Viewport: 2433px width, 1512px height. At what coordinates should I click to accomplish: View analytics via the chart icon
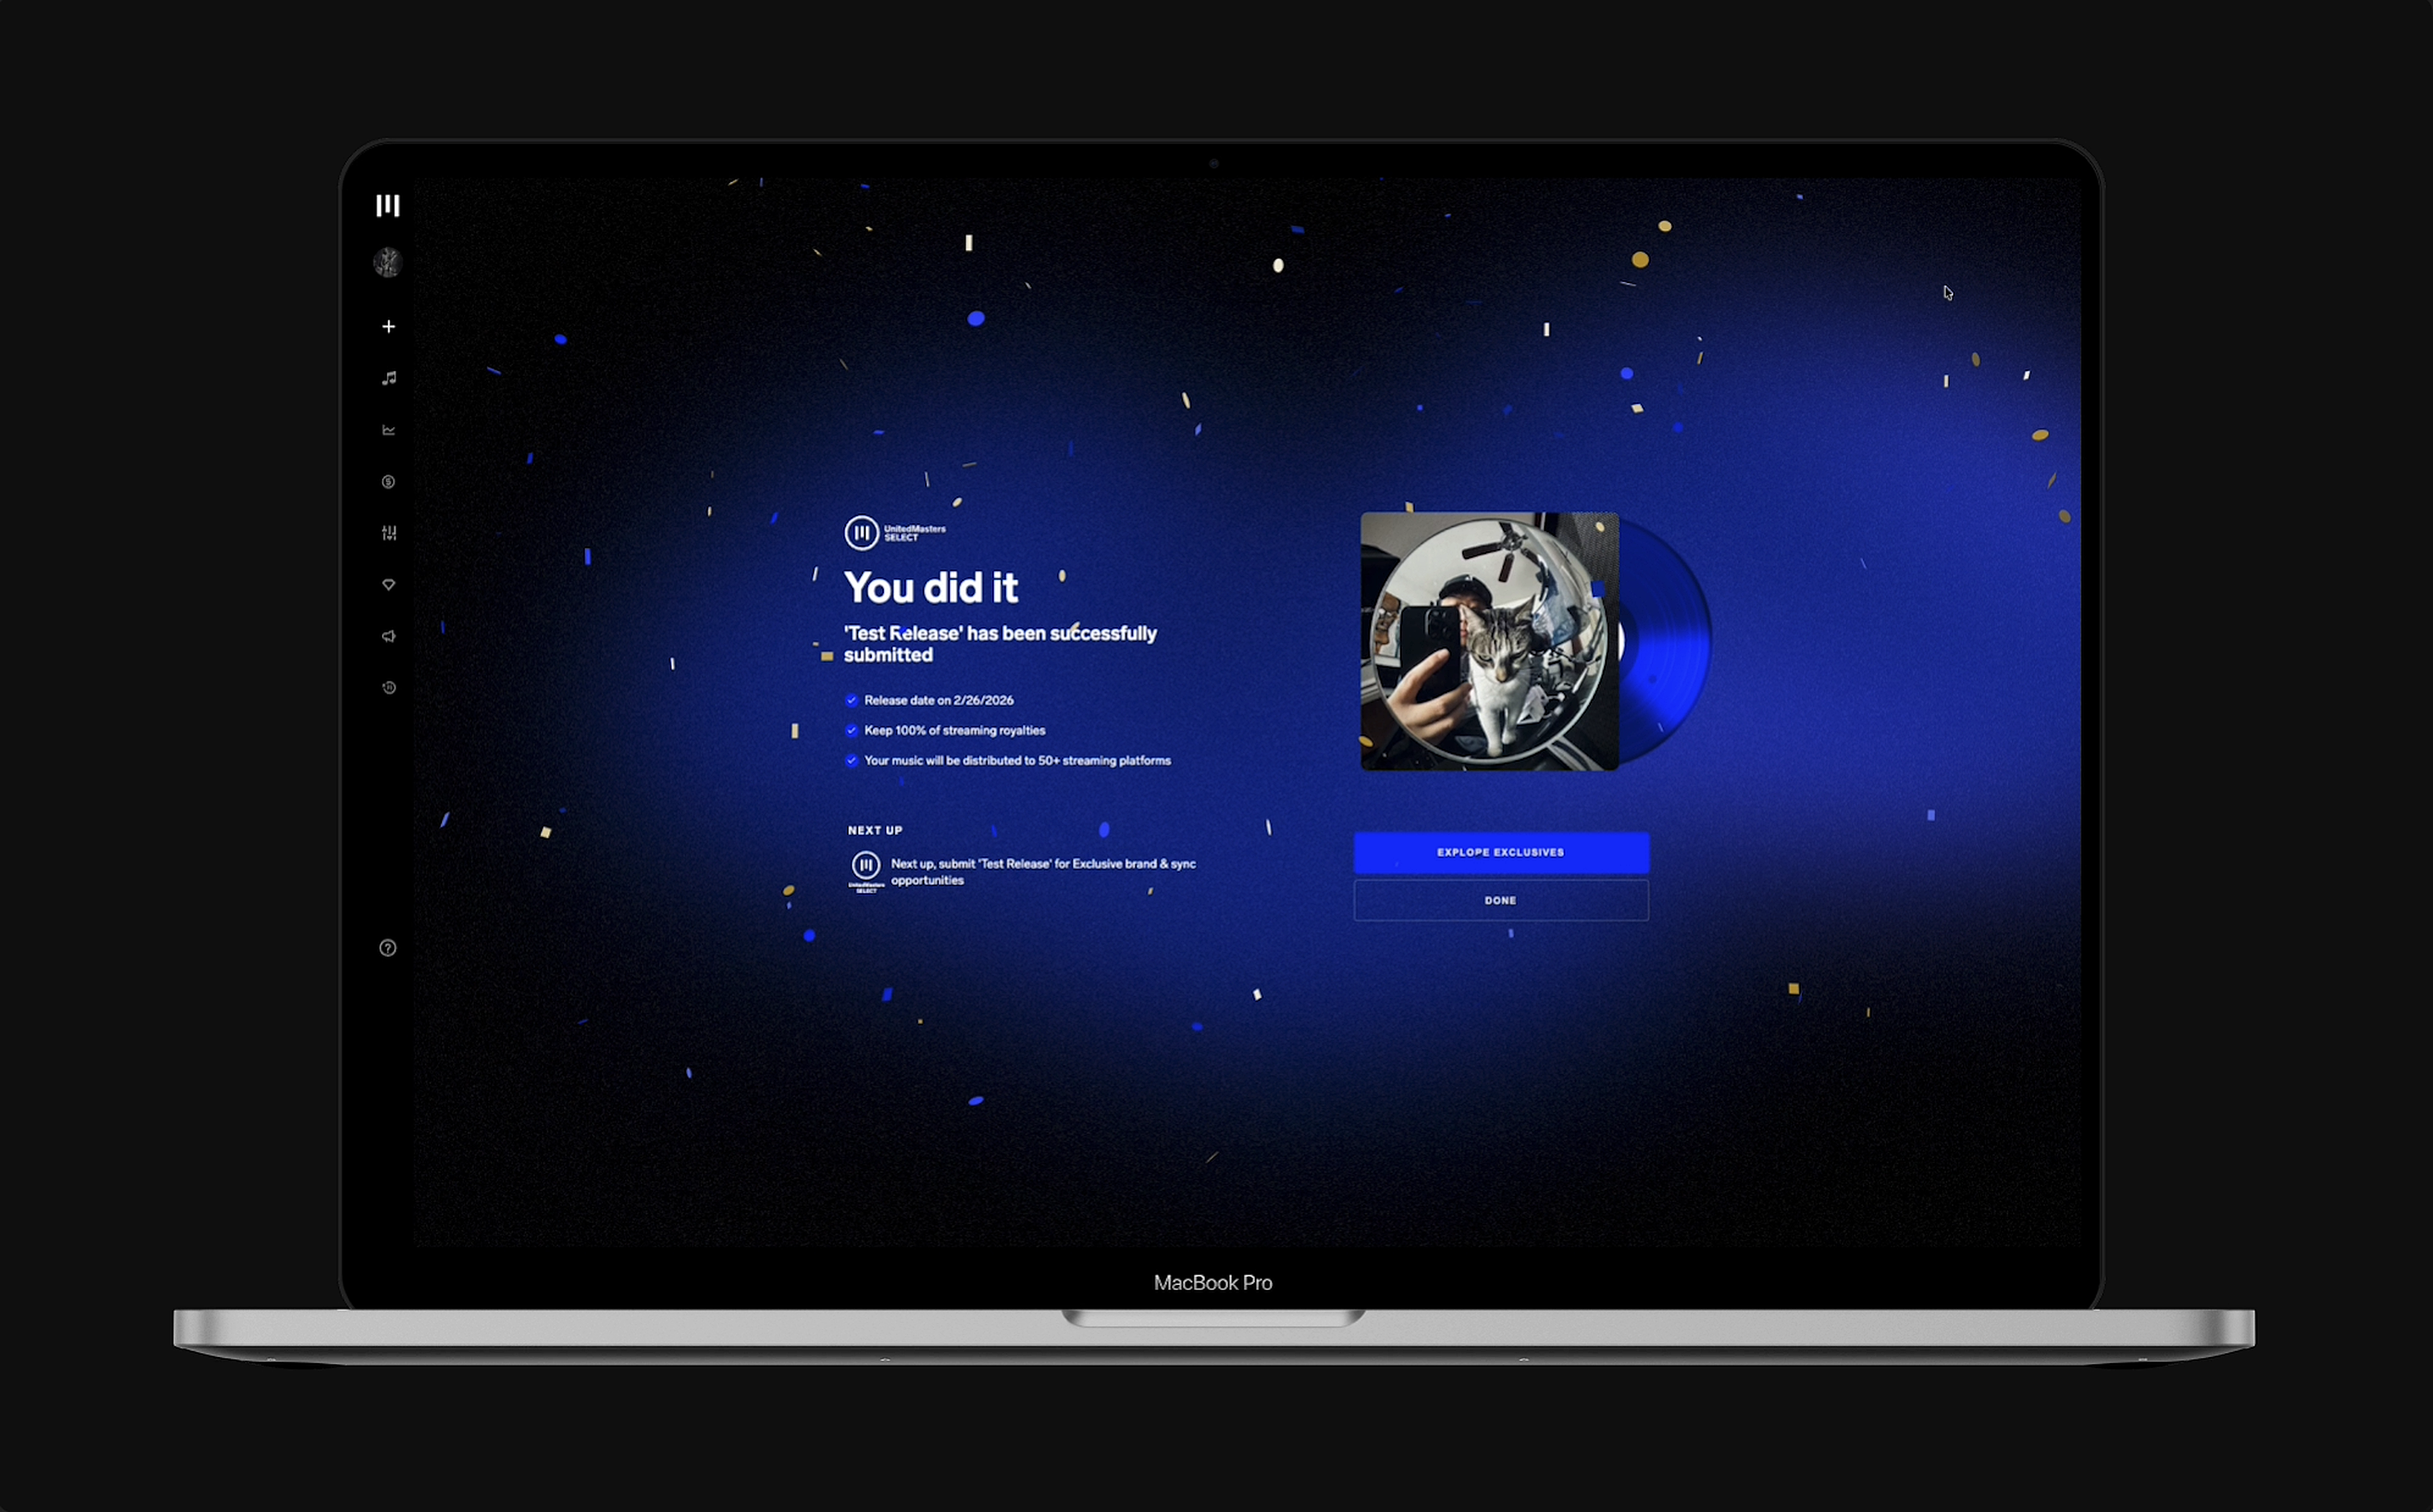click(388, 429)
